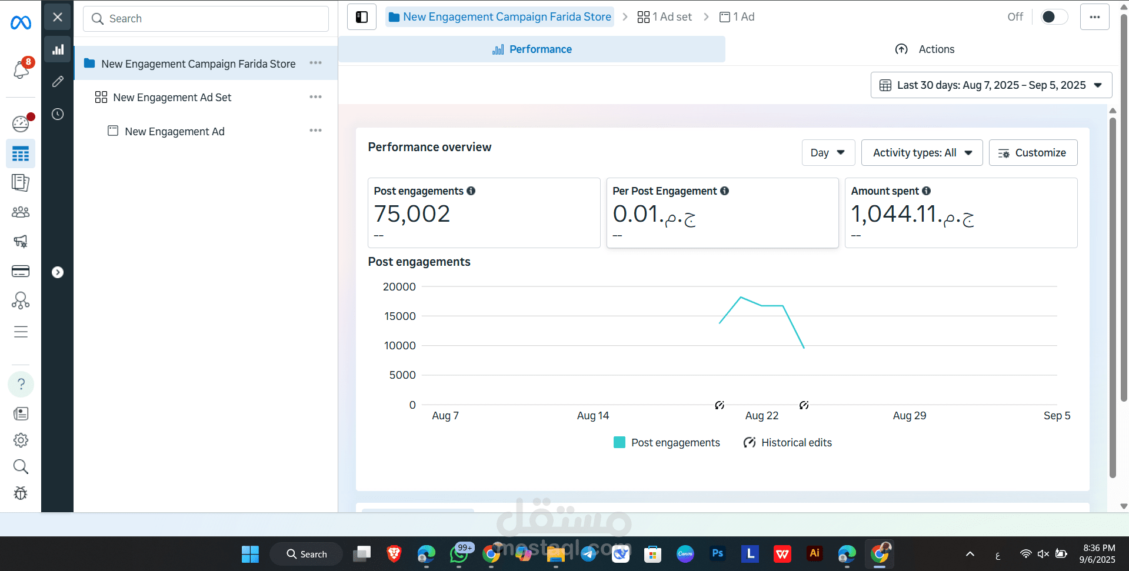Open the clock history icon
This screenshot has height=571, width=1129.
click(58, 114)
